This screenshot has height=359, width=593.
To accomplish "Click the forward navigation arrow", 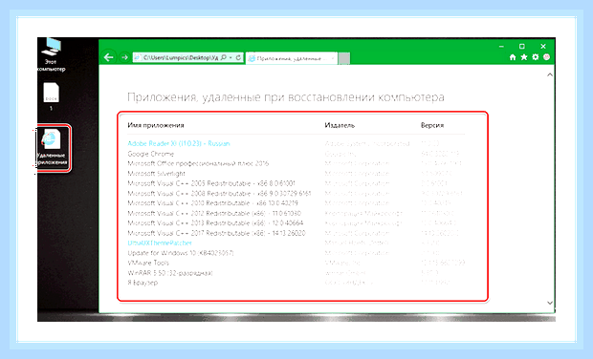I will point(124,57).
